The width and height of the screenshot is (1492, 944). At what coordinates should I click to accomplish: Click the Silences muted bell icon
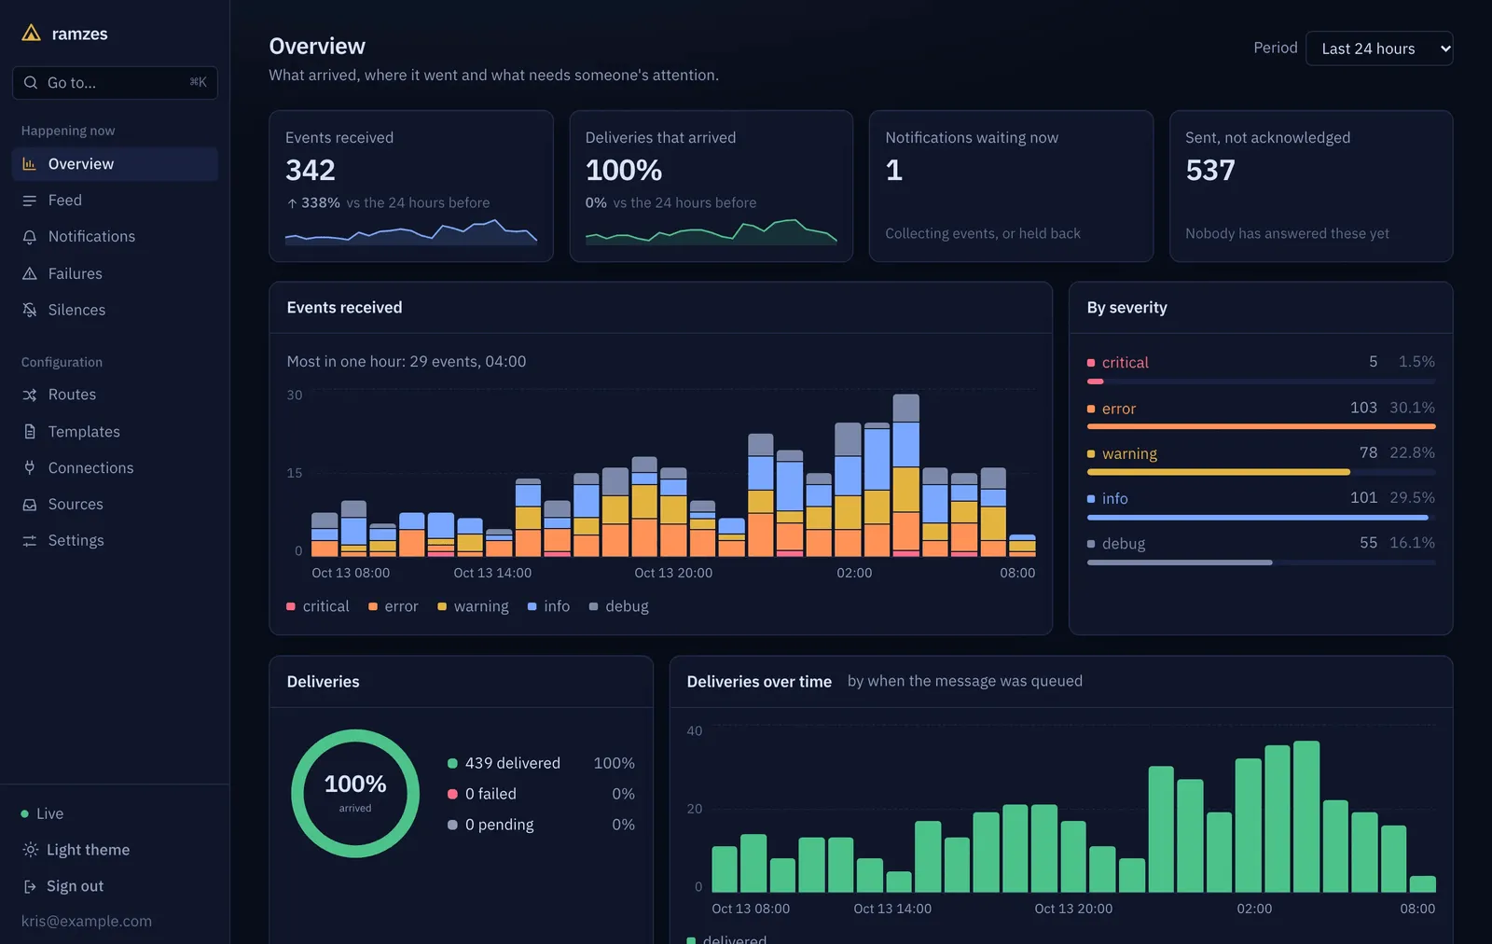tap(30, 310)
